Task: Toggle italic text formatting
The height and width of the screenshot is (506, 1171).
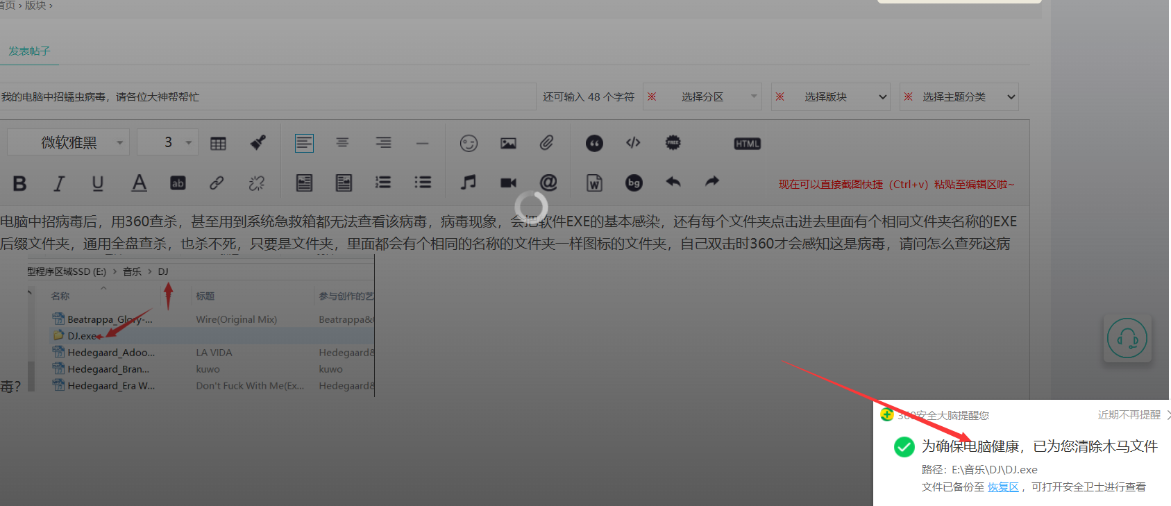Action: point(59,183)
